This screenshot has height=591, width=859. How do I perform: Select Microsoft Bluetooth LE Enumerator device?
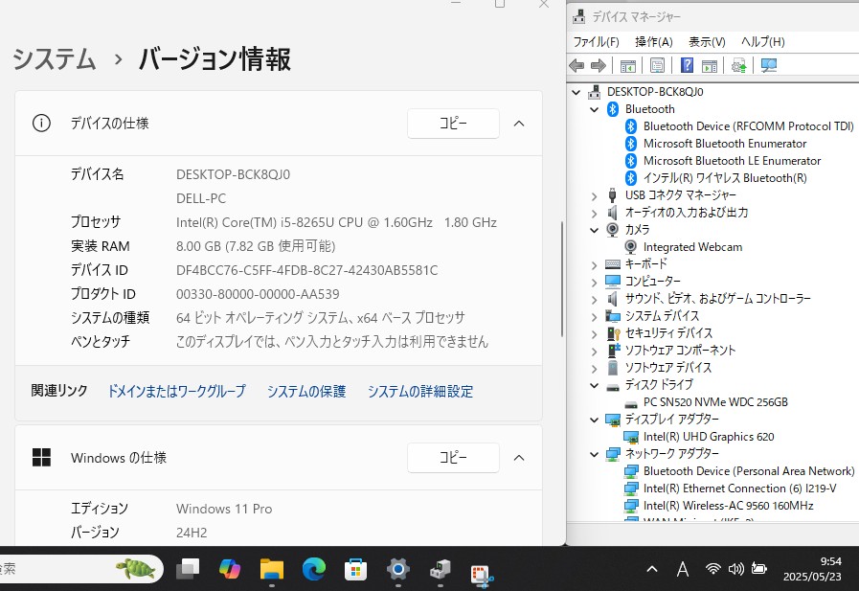click(732, 161)
